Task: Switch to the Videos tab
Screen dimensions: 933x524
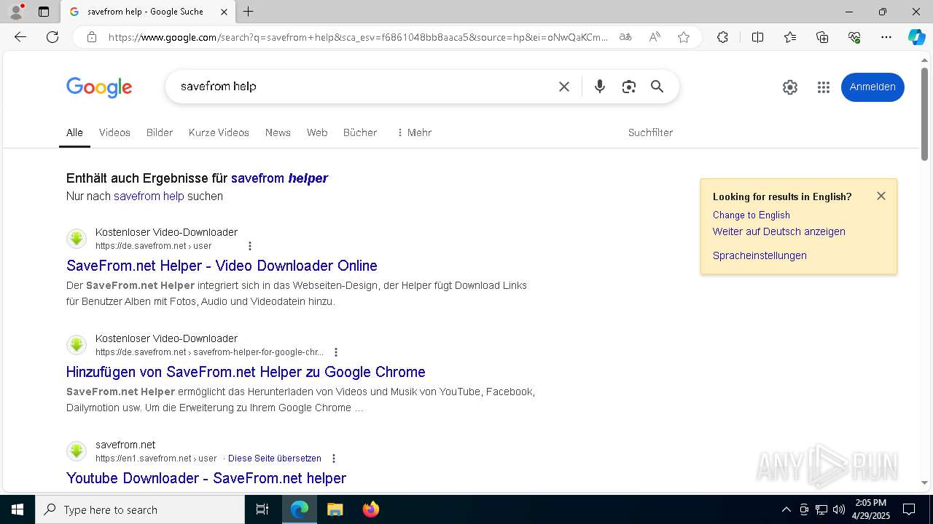Action: coord(114,132)
